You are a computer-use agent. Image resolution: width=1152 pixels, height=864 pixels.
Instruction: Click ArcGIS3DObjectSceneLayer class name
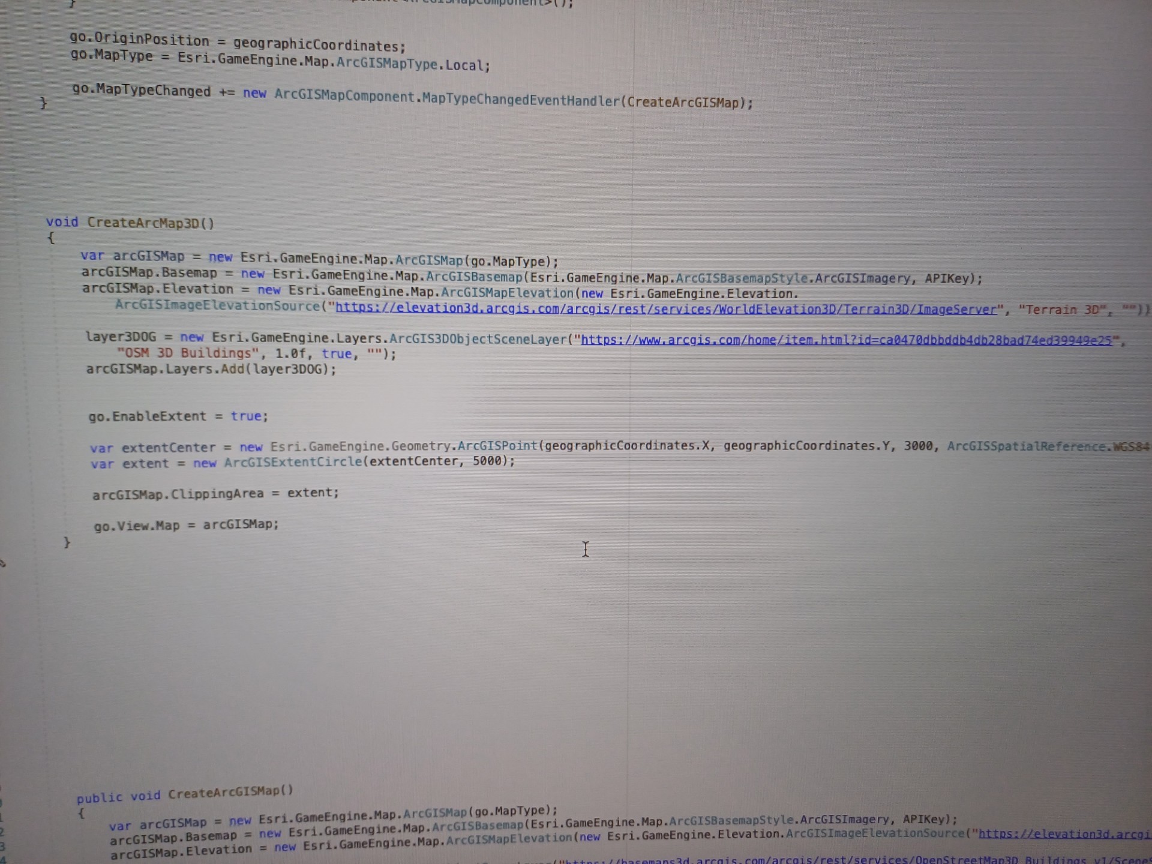coord(478,339)
